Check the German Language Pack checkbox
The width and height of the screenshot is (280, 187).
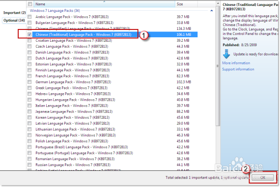[x=29, y=82]
